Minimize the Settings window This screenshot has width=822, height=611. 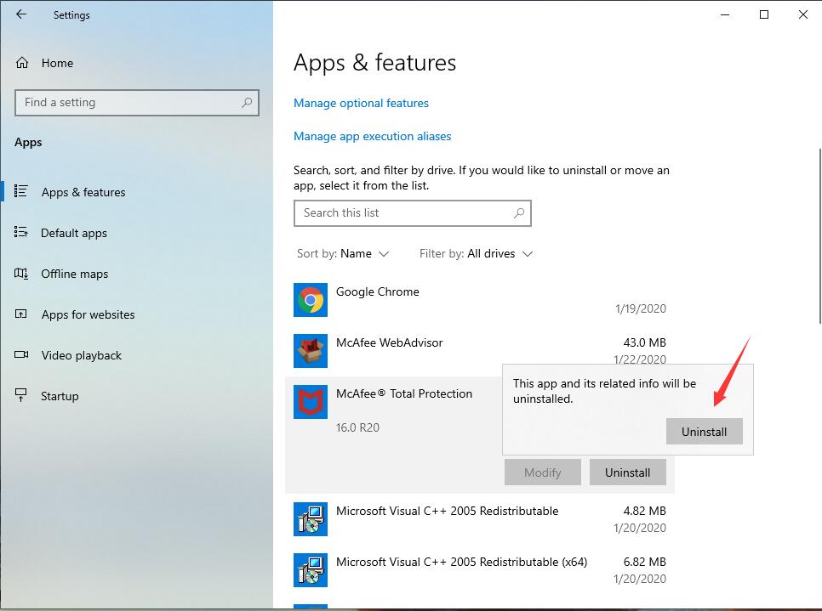click(x=725, y=14)
